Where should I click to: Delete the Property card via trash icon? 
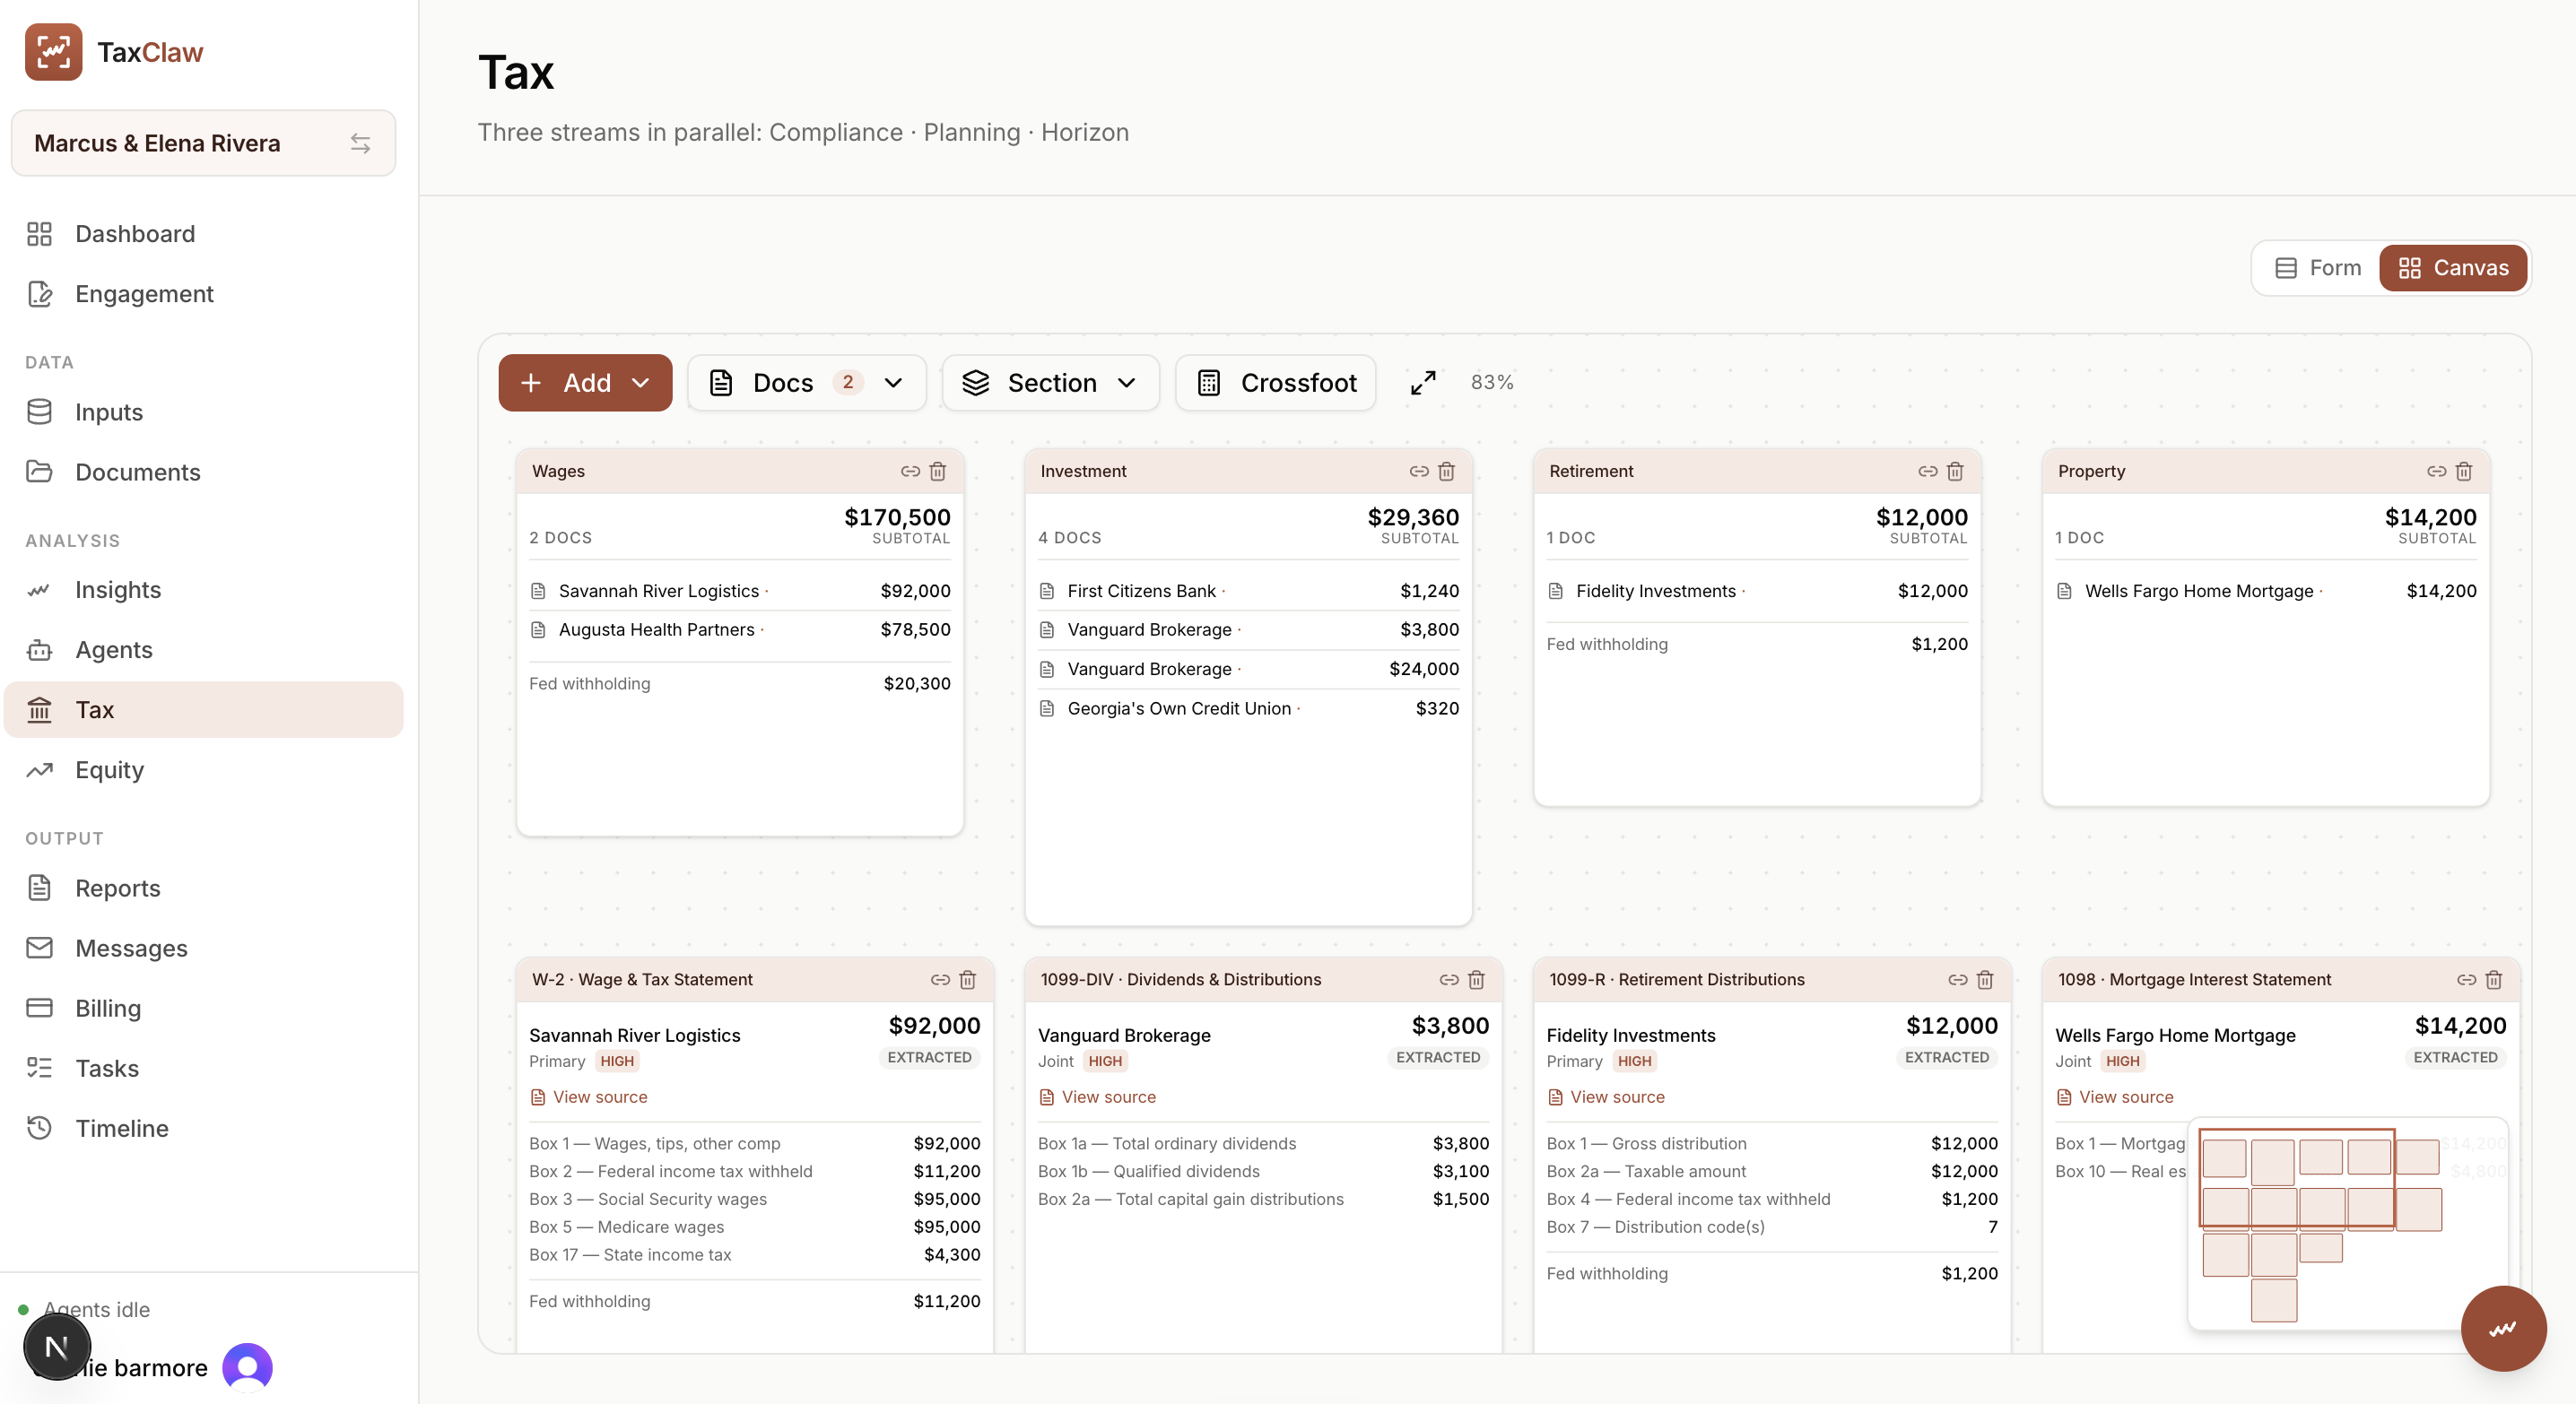pos(2464,471)
